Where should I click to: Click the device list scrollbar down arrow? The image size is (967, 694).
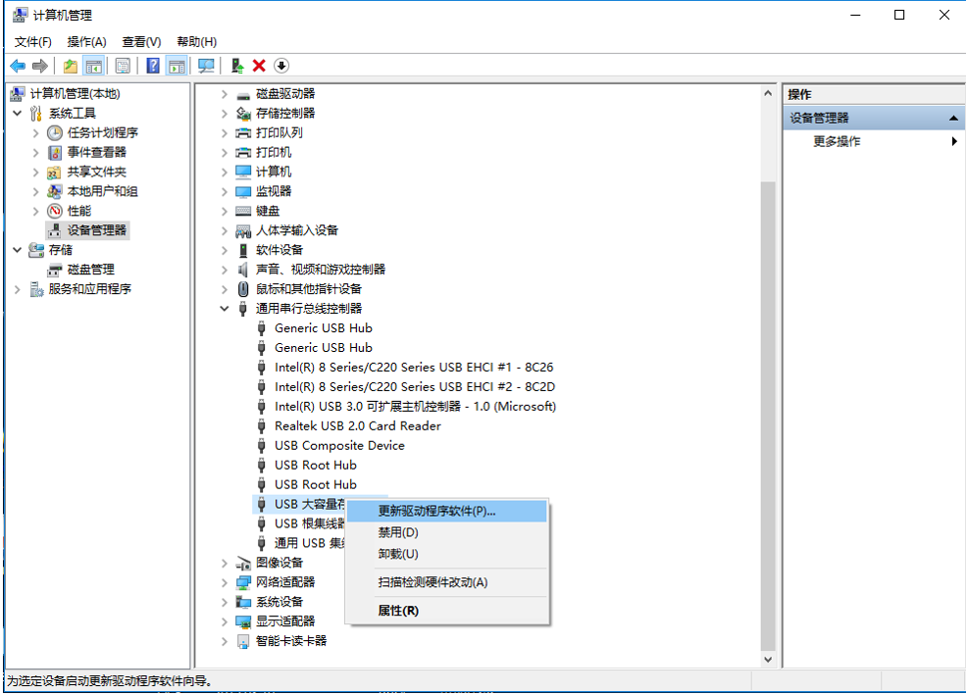coord(768,661)
